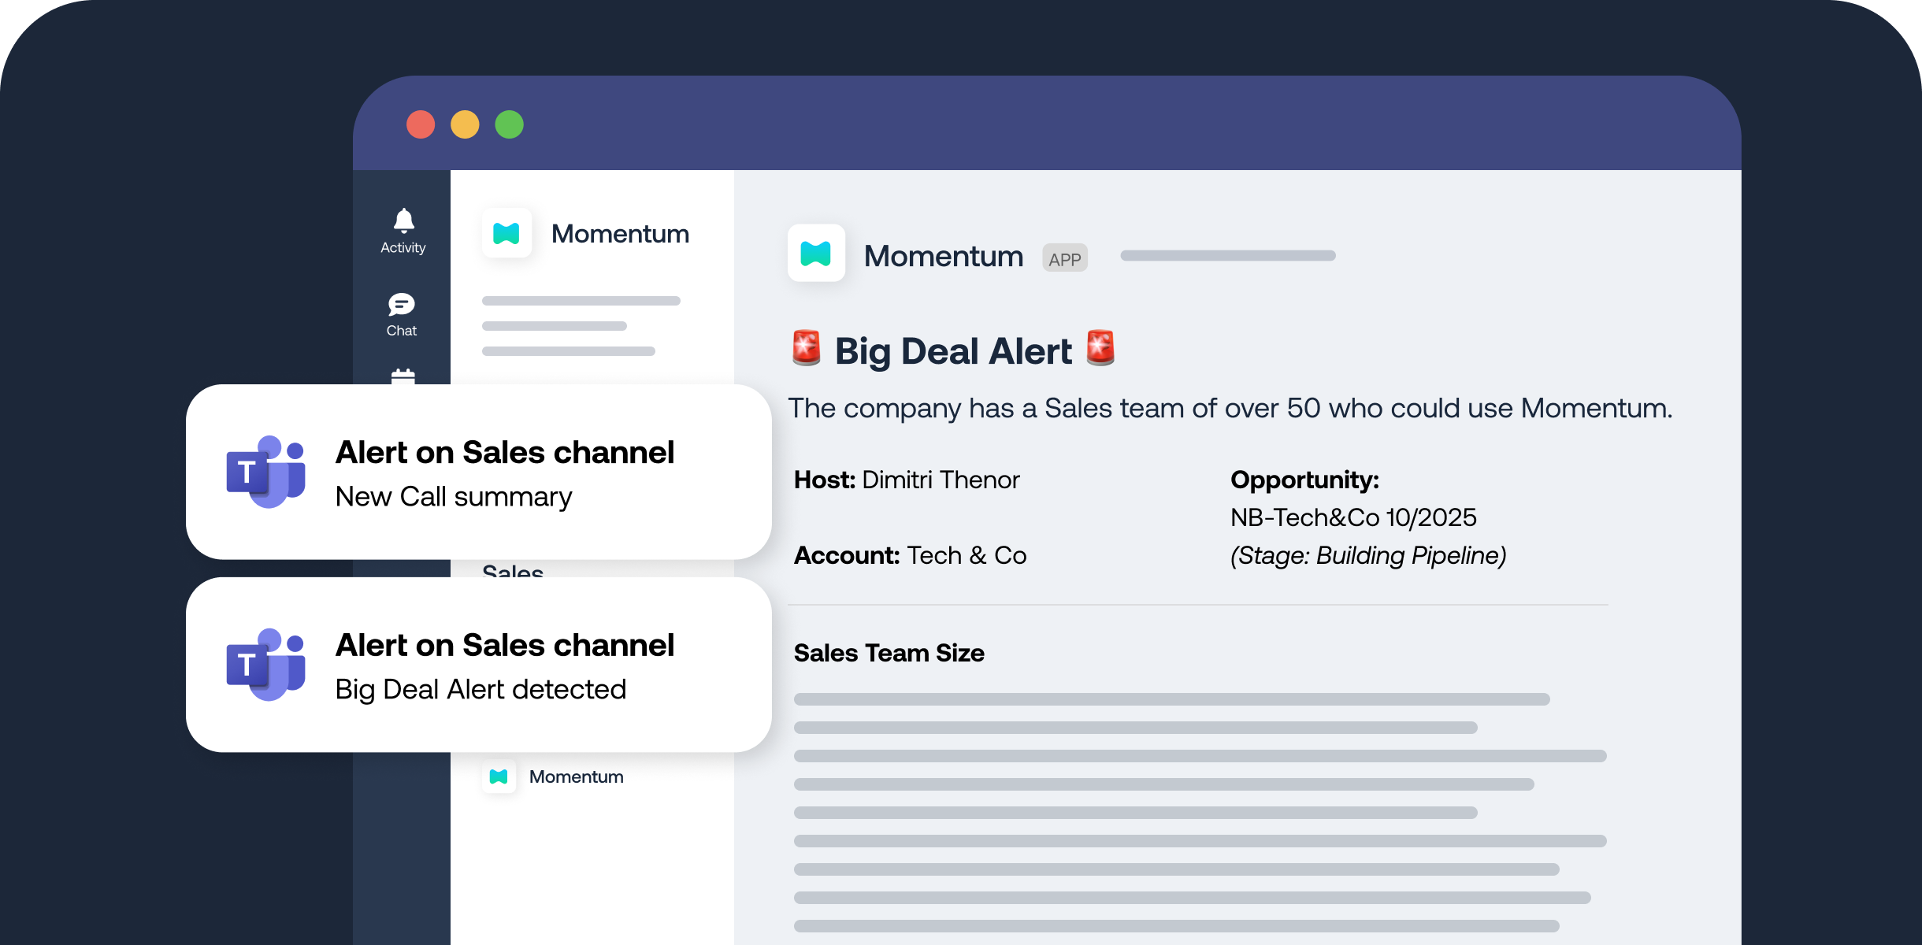Click Host: Dimitri Thenor text

point(907,480)
